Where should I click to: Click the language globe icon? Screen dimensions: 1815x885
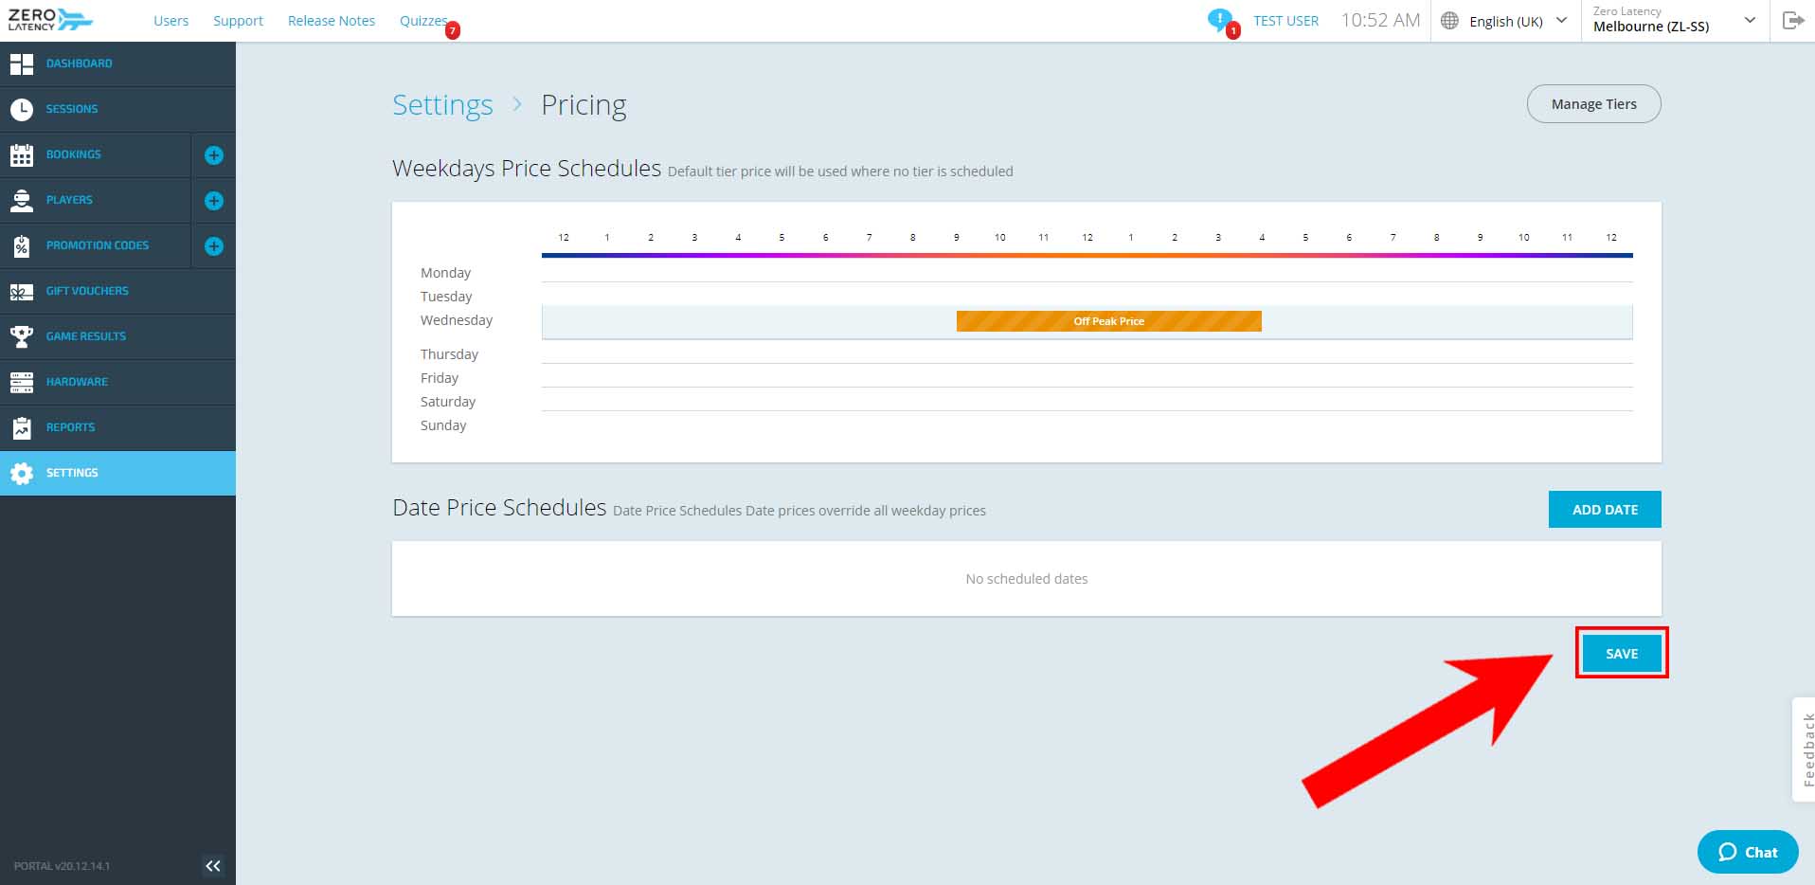click(1449, 21)
